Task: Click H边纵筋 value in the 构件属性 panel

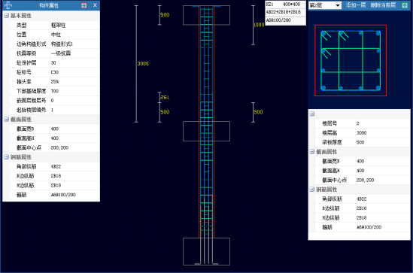Action: pyautogui.click(x=56, y=185)
